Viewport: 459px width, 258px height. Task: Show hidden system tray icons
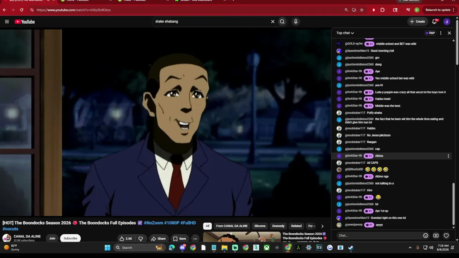click(x=410, y=248)
